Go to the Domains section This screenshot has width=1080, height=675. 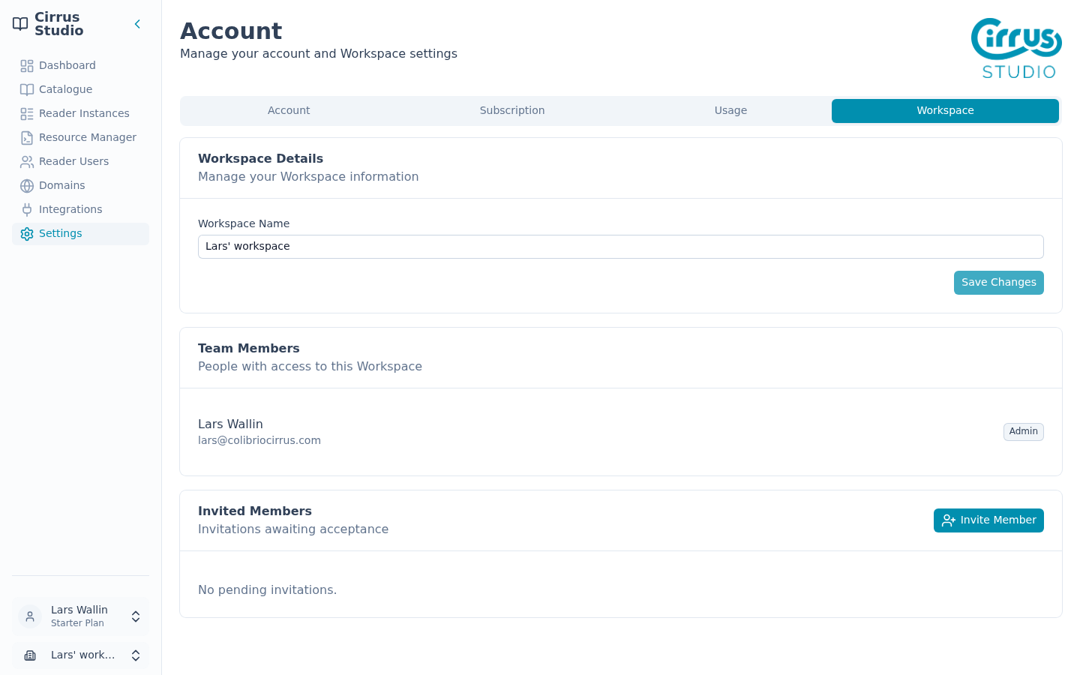click(x=80, y=186)
